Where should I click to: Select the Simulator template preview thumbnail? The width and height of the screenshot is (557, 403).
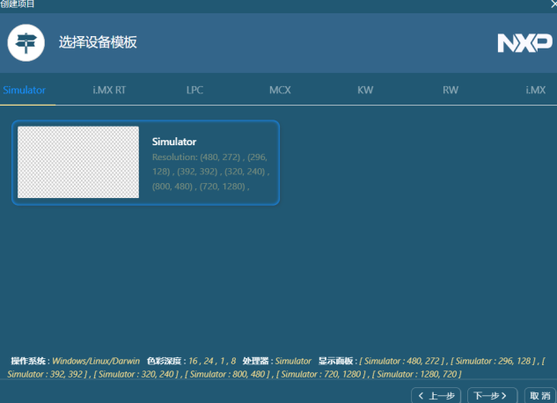[78, 162]
